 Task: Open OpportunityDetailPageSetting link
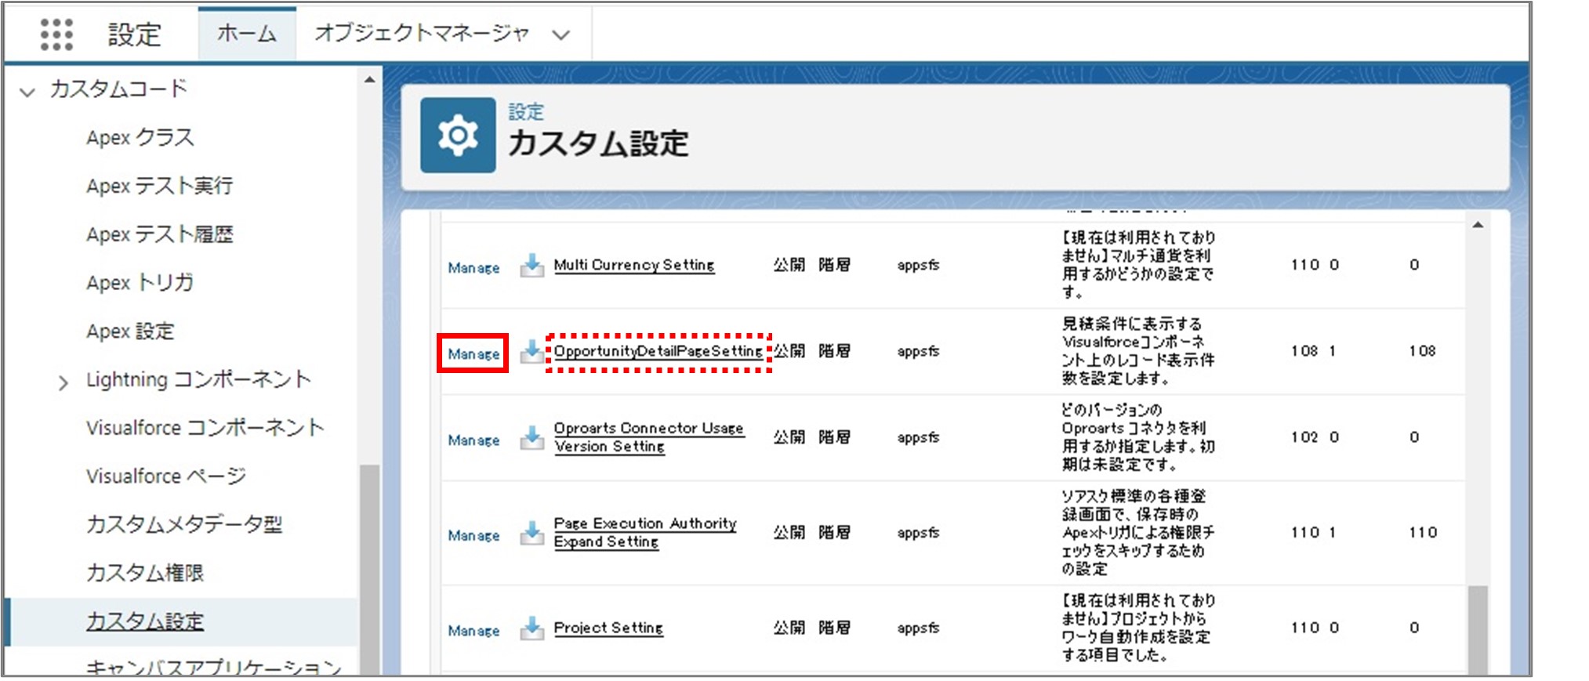click(x=658, y=351)
